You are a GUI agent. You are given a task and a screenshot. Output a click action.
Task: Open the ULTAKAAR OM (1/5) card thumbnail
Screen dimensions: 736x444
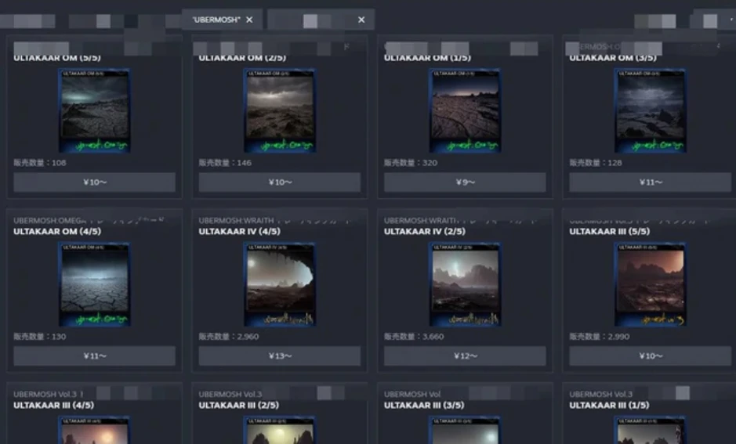pyautogui.click(x=465, y=110)
